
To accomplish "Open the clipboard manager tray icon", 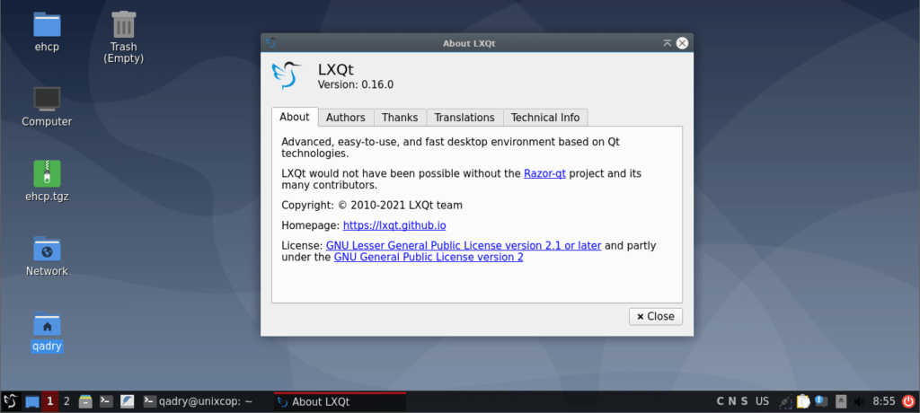I will [803, 402].
